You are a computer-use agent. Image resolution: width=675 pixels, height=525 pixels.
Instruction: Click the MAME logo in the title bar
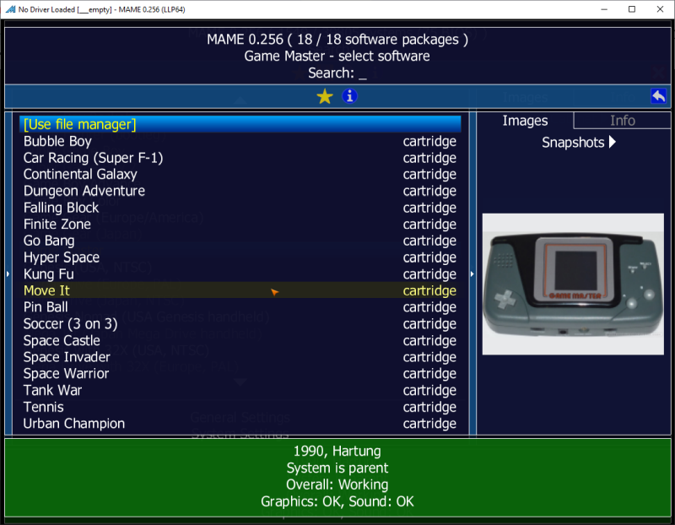click(10, 9)
